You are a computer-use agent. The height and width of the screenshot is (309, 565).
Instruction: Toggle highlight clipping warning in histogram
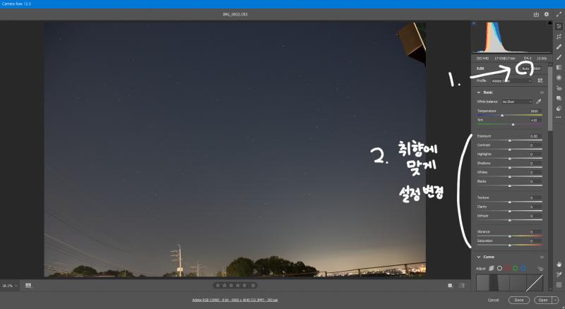[x=550, y=23]
